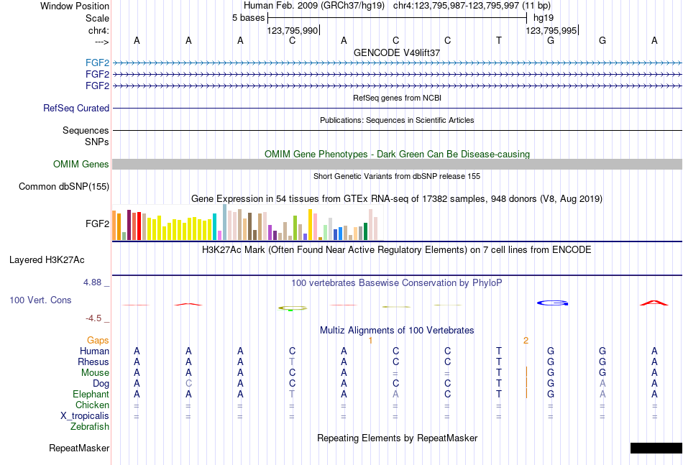Select the SNPs track label
The height and width of the screenshot is (465, 683).
(97, 142)
